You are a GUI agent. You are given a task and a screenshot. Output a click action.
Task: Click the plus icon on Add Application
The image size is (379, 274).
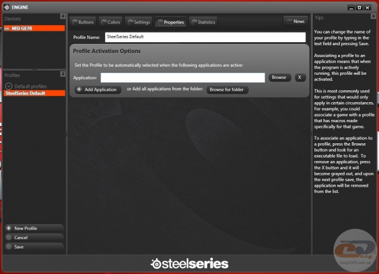click(79, 89)
